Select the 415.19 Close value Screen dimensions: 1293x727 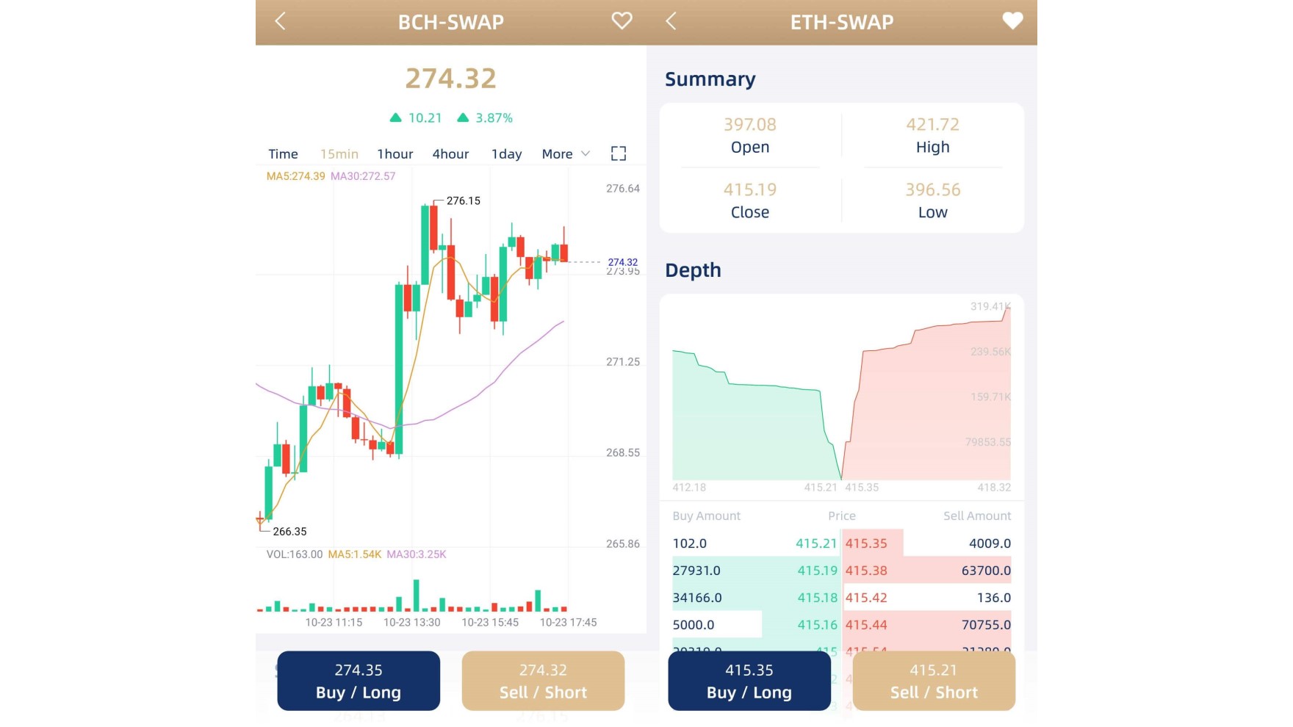(750, 189)
